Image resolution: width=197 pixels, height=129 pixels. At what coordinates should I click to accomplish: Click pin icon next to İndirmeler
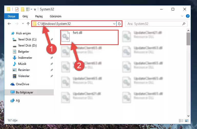click(x=52, y=58)
